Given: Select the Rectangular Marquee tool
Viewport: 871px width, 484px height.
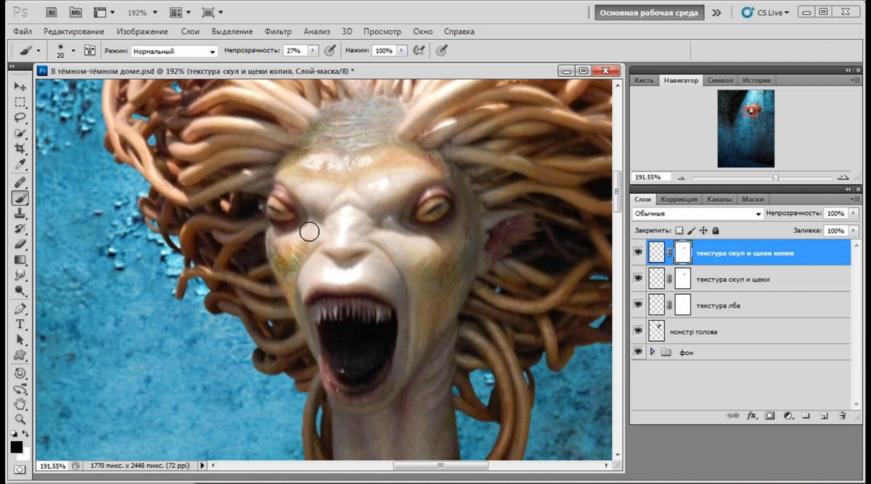Looking at the screenshot, I should point(20,102).
